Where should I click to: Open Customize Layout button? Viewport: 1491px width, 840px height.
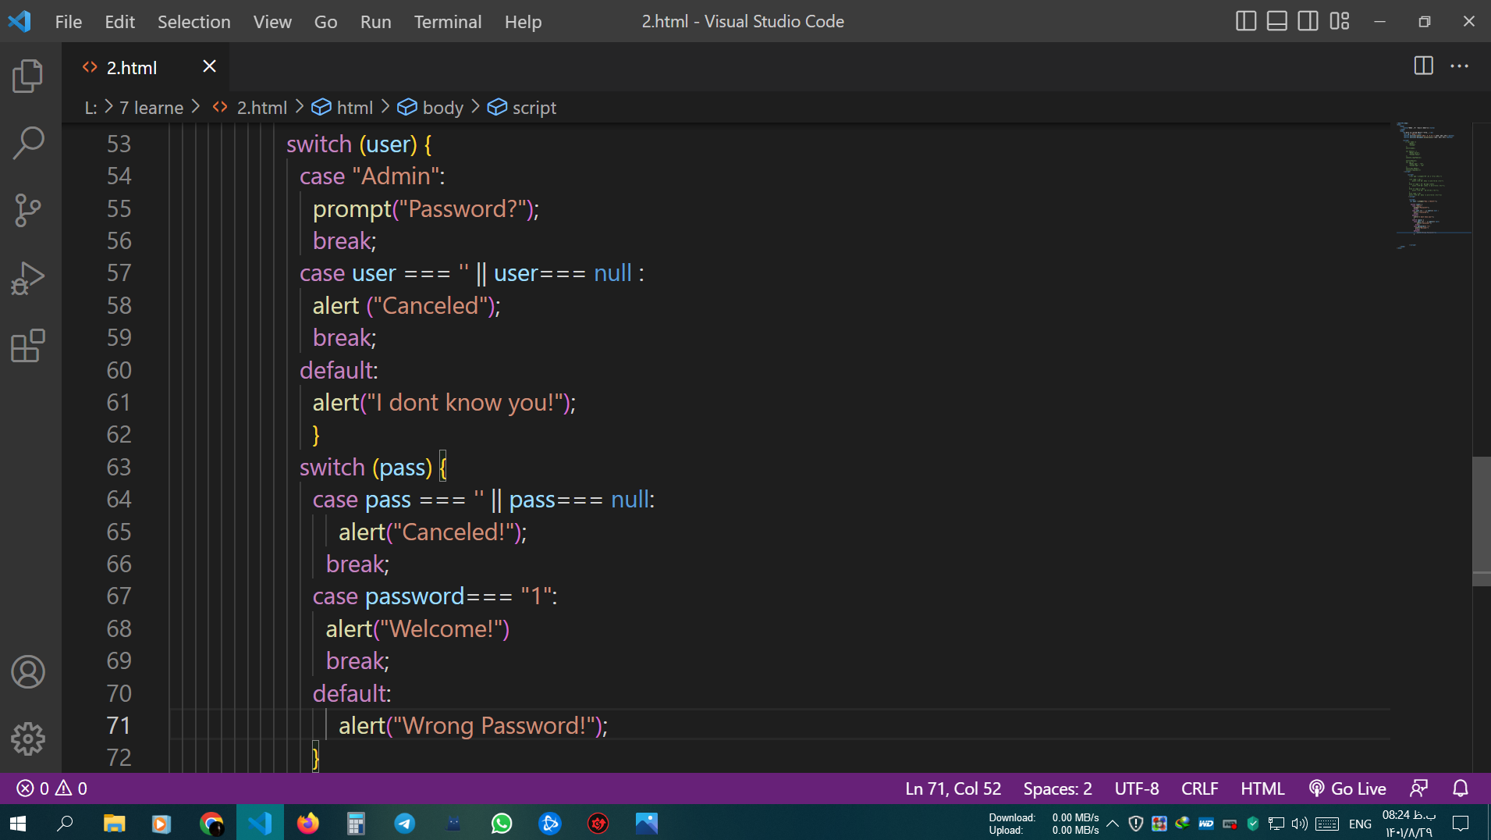tap(1340, 21)
